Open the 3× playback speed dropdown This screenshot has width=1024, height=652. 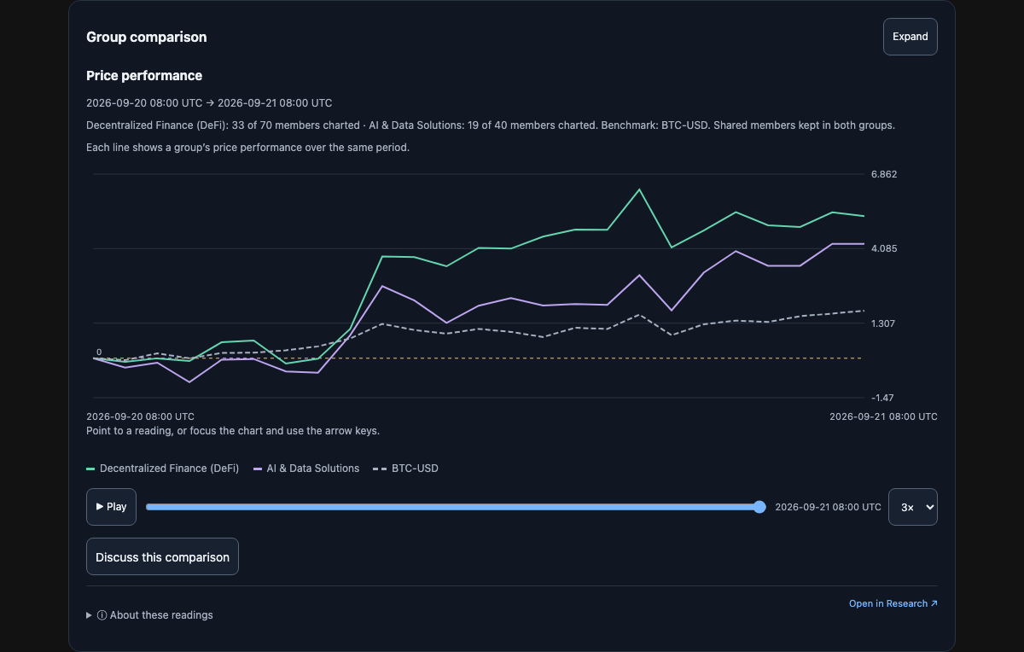(912, 507)
